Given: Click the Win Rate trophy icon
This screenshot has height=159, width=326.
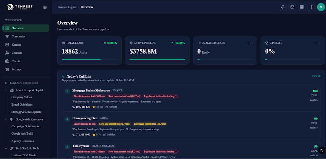Looking at the screenshot, I should pyautogui.click(x=266, y=43).
